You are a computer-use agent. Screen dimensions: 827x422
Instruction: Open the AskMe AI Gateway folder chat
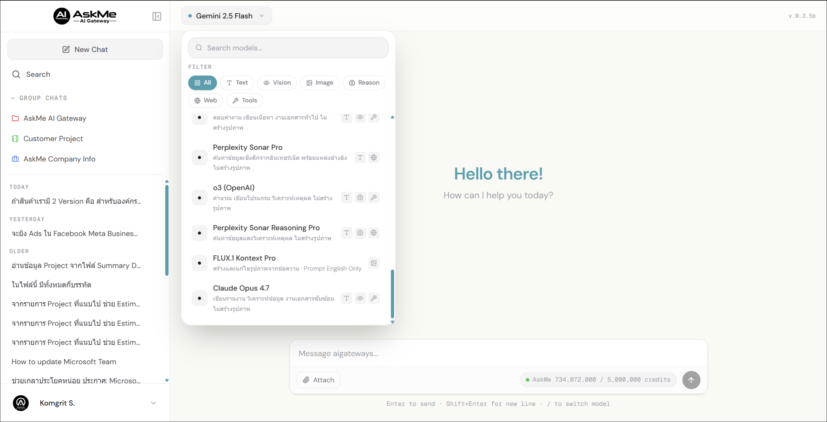[55, 118]
